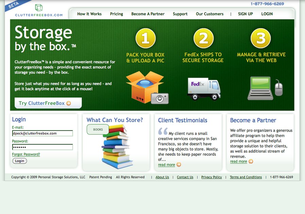Click the ClutterFreeBox logo
305x214 pixels.
[38, 11]
